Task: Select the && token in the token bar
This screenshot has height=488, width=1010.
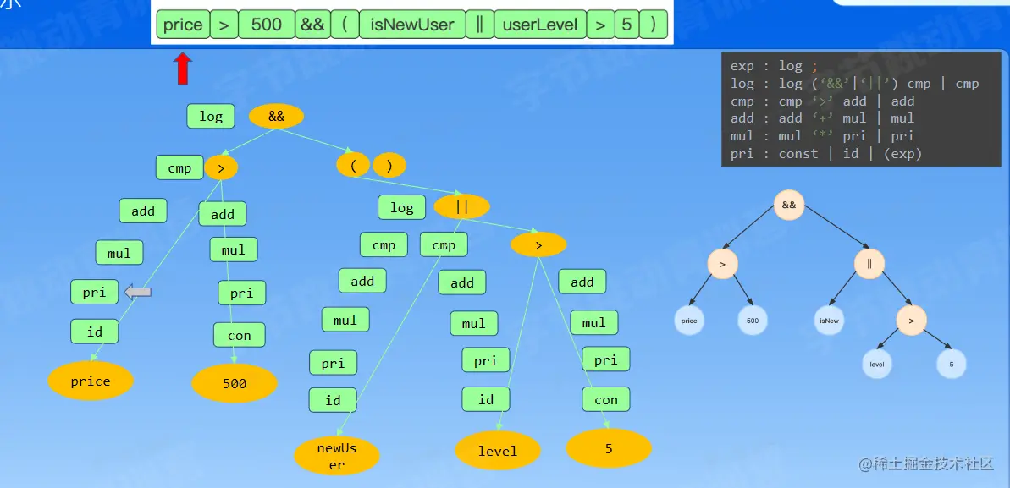Action: pyautogui.click(x=313, y=25)
